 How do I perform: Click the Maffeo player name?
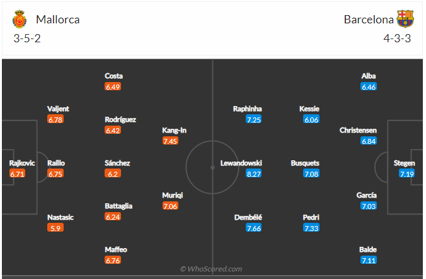(x=115, y=249)
